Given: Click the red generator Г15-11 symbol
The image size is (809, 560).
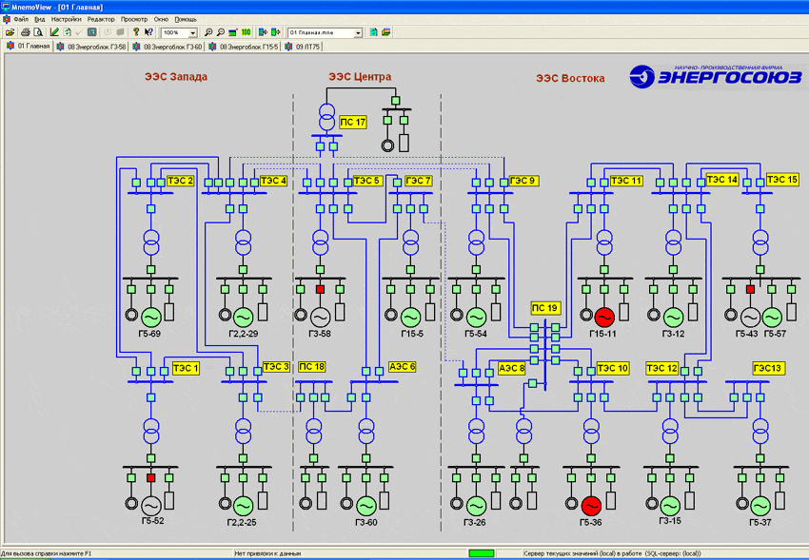Looking at the screenshot, I should coord(604,317).
